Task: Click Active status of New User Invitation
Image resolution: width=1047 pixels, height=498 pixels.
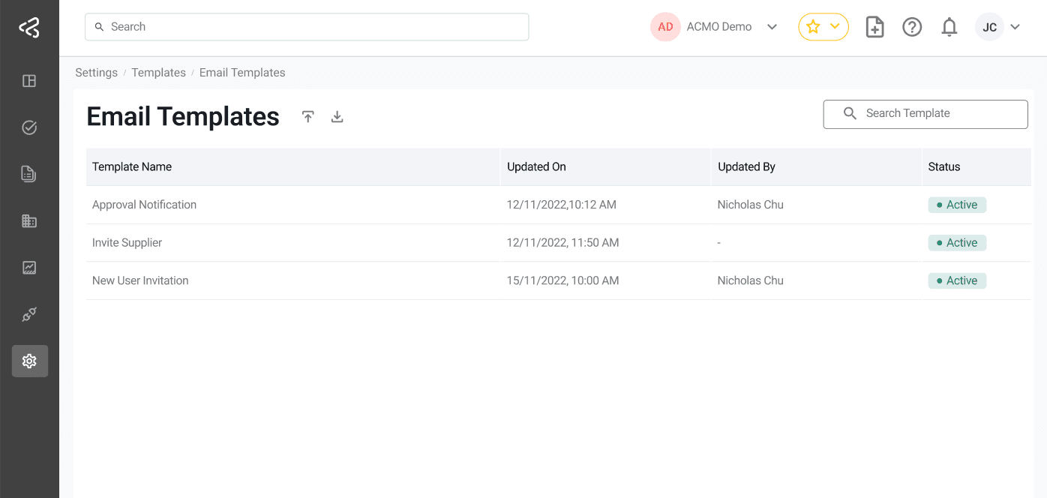Action: [x=957, y=280]
